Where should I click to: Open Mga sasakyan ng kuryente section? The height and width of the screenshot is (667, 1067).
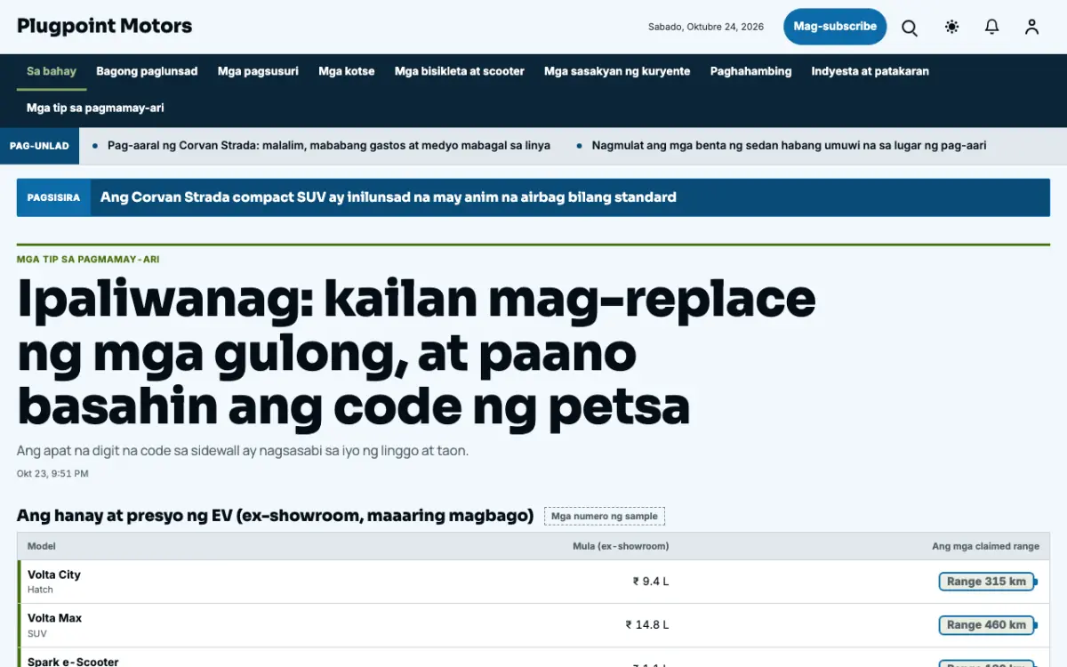point(617,71)
